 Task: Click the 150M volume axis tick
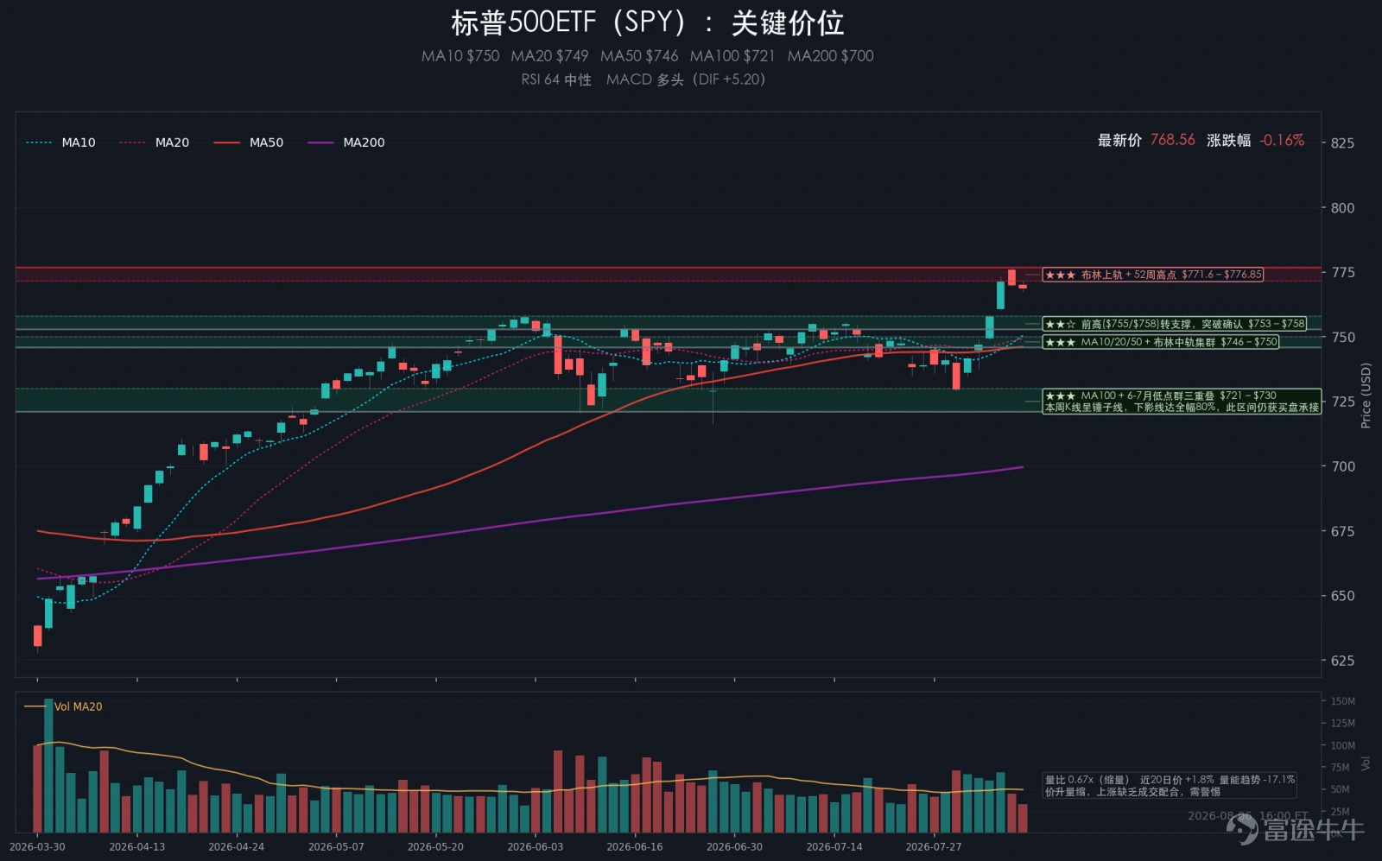(1342, 701)
